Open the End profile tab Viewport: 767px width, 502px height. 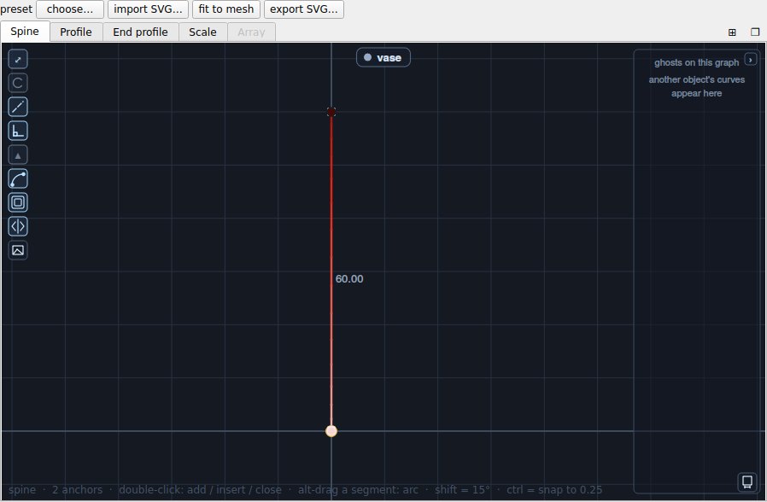point(140,32)
